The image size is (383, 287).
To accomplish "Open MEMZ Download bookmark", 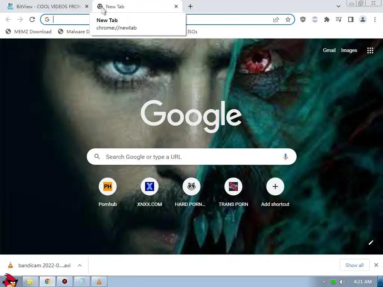I will [28, 31].
